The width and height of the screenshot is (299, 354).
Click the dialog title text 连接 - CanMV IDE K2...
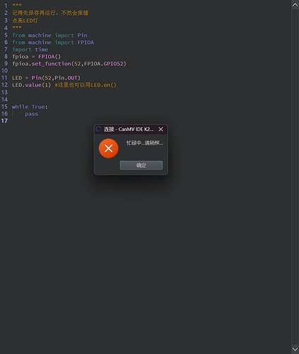pos(129,129)
